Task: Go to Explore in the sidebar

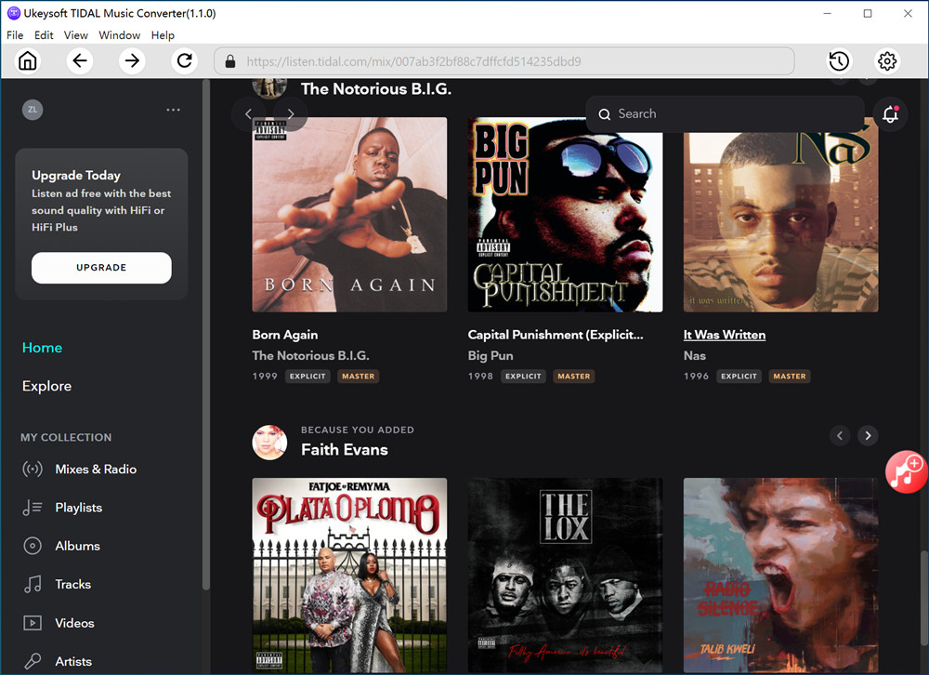Action: pyautogui.click(x=46, y=386)
